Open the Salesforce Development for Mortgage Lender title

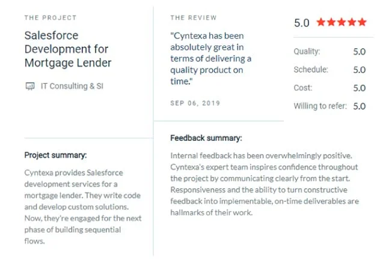(x=68, y=49)
